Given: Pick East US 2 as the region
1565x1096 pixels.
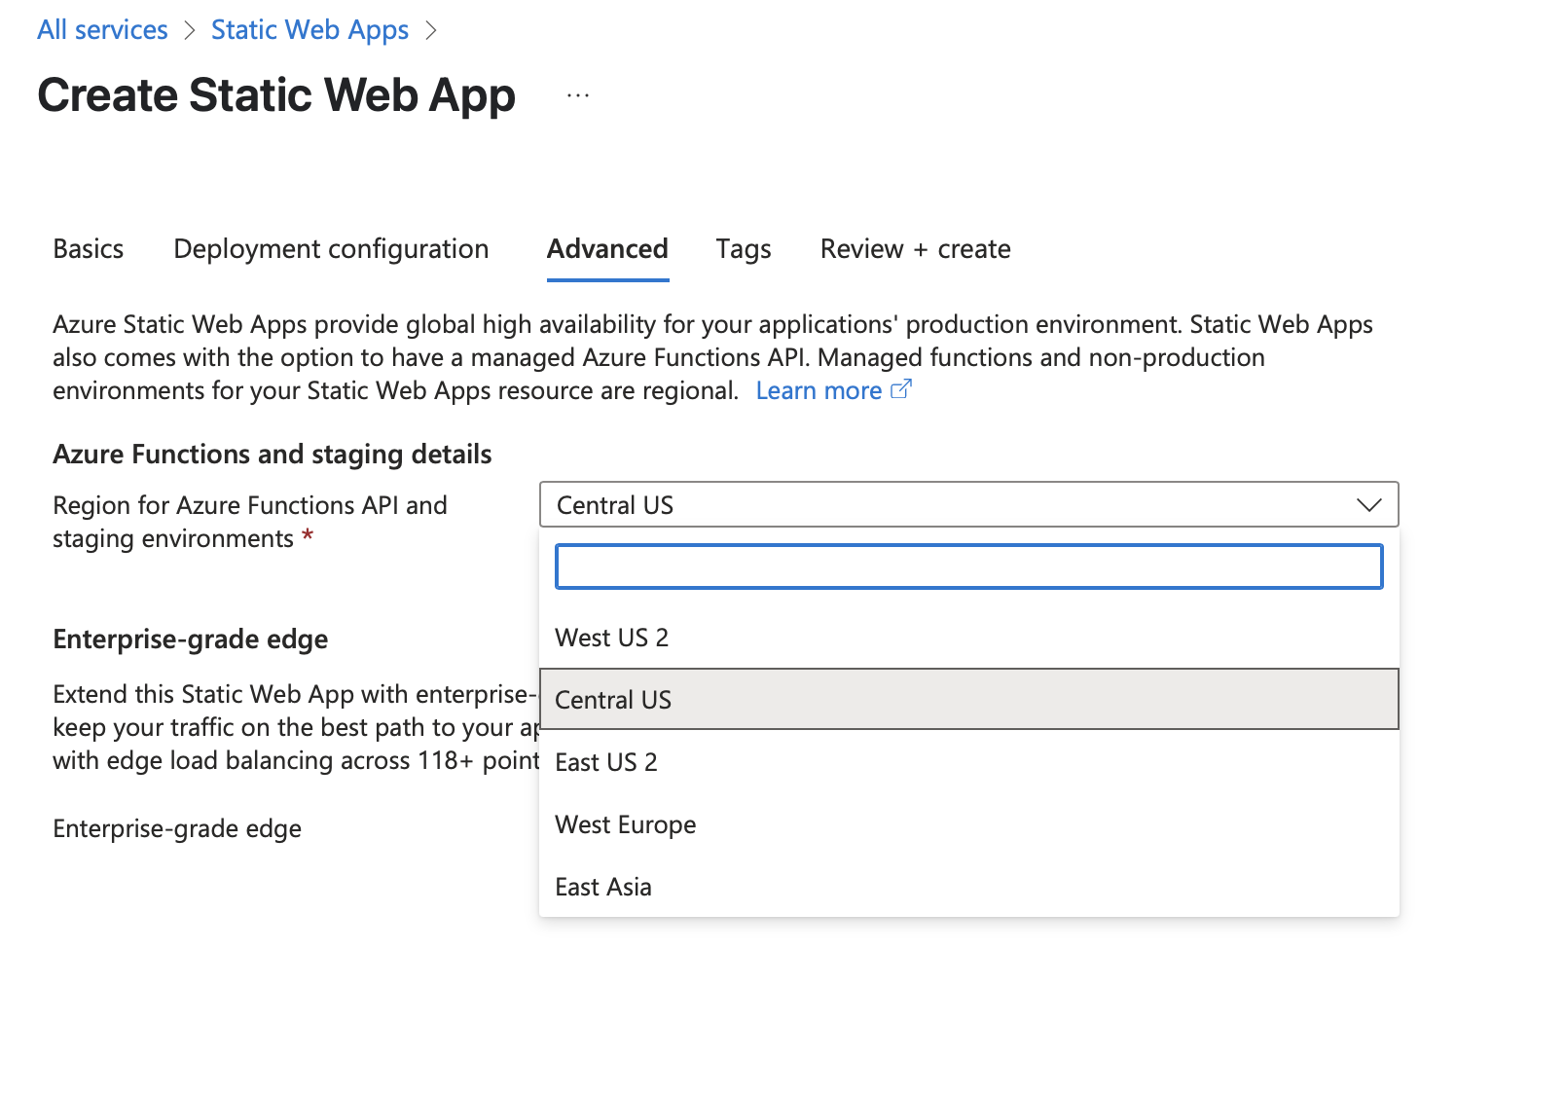Looking at the screenshot, I should tap(969, 762).
